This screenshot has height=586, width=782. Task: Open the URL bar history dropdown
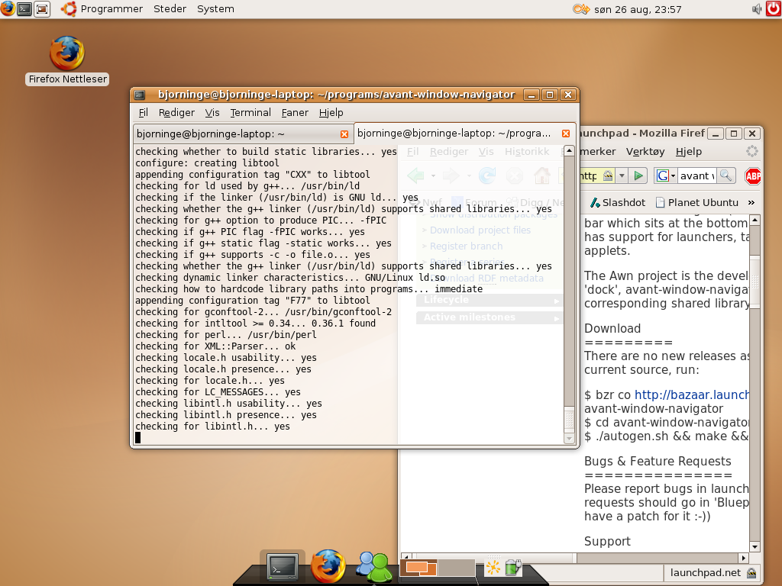coord(622,176)
